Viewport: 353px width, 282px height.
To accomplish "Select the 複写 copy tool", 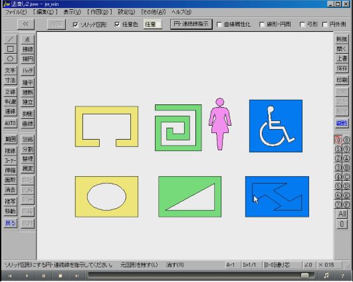I will point(11,202).
